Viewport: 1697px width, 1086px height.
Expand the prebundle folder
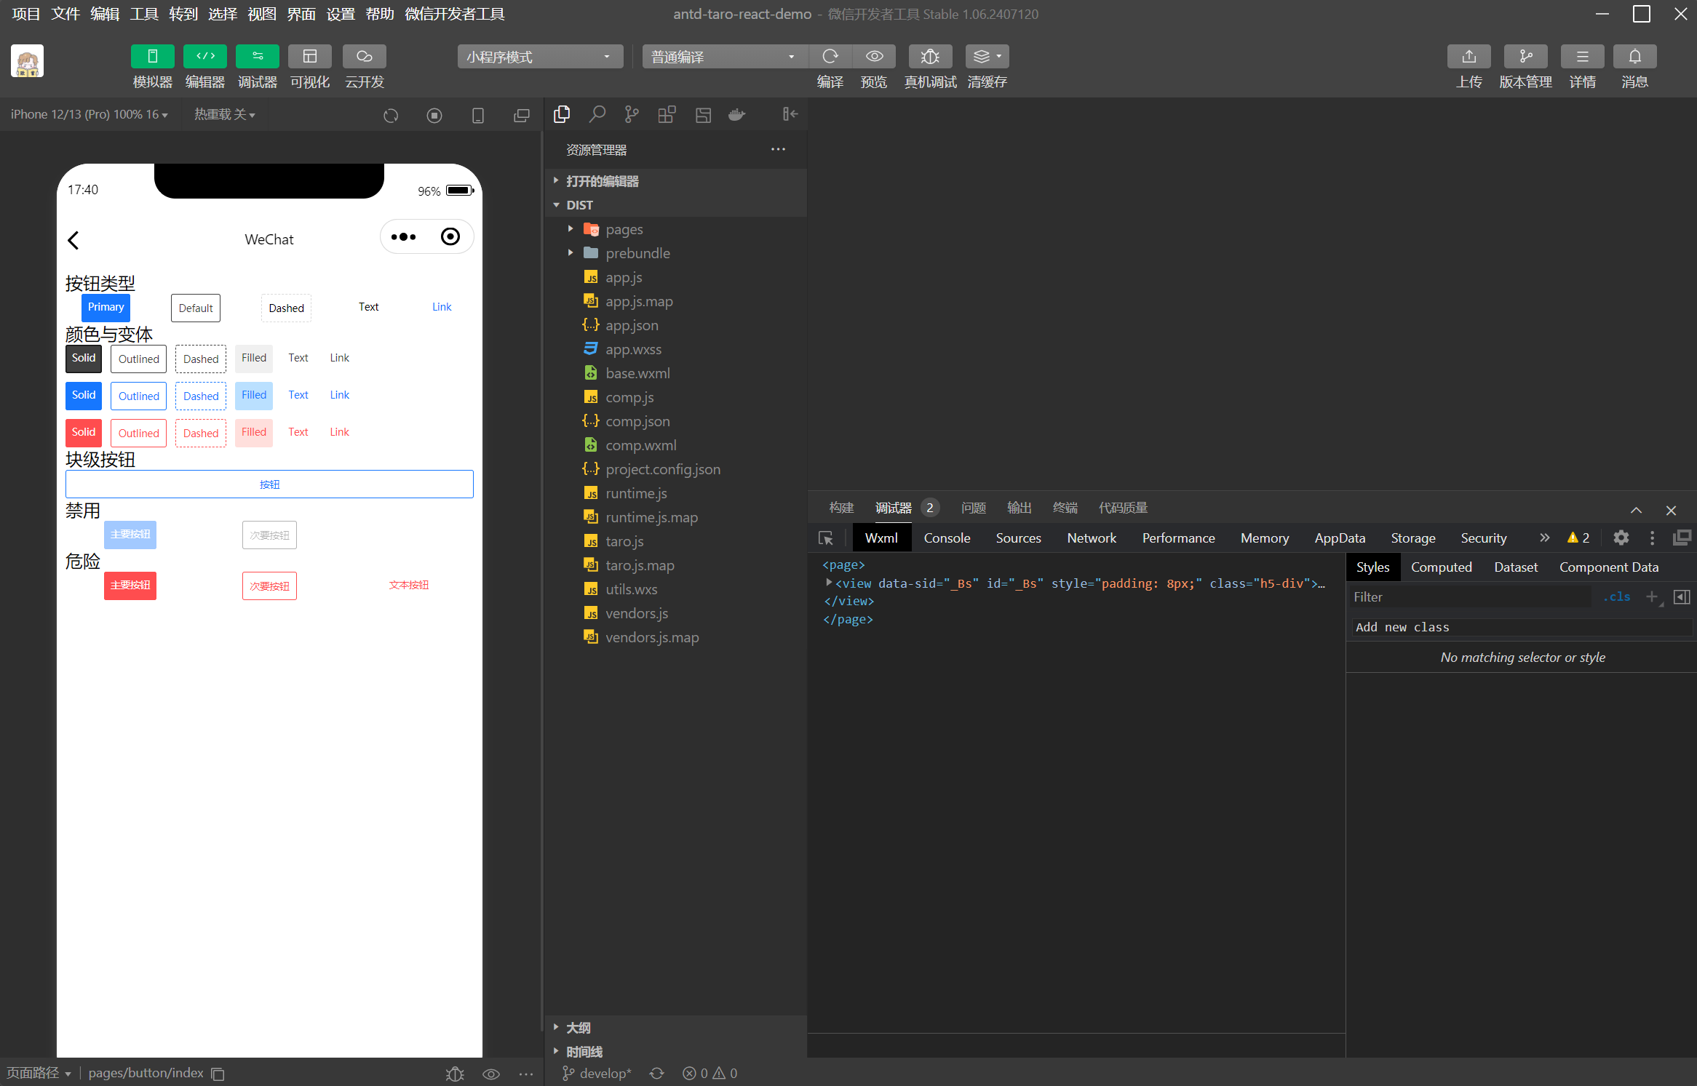pos(675,253)
